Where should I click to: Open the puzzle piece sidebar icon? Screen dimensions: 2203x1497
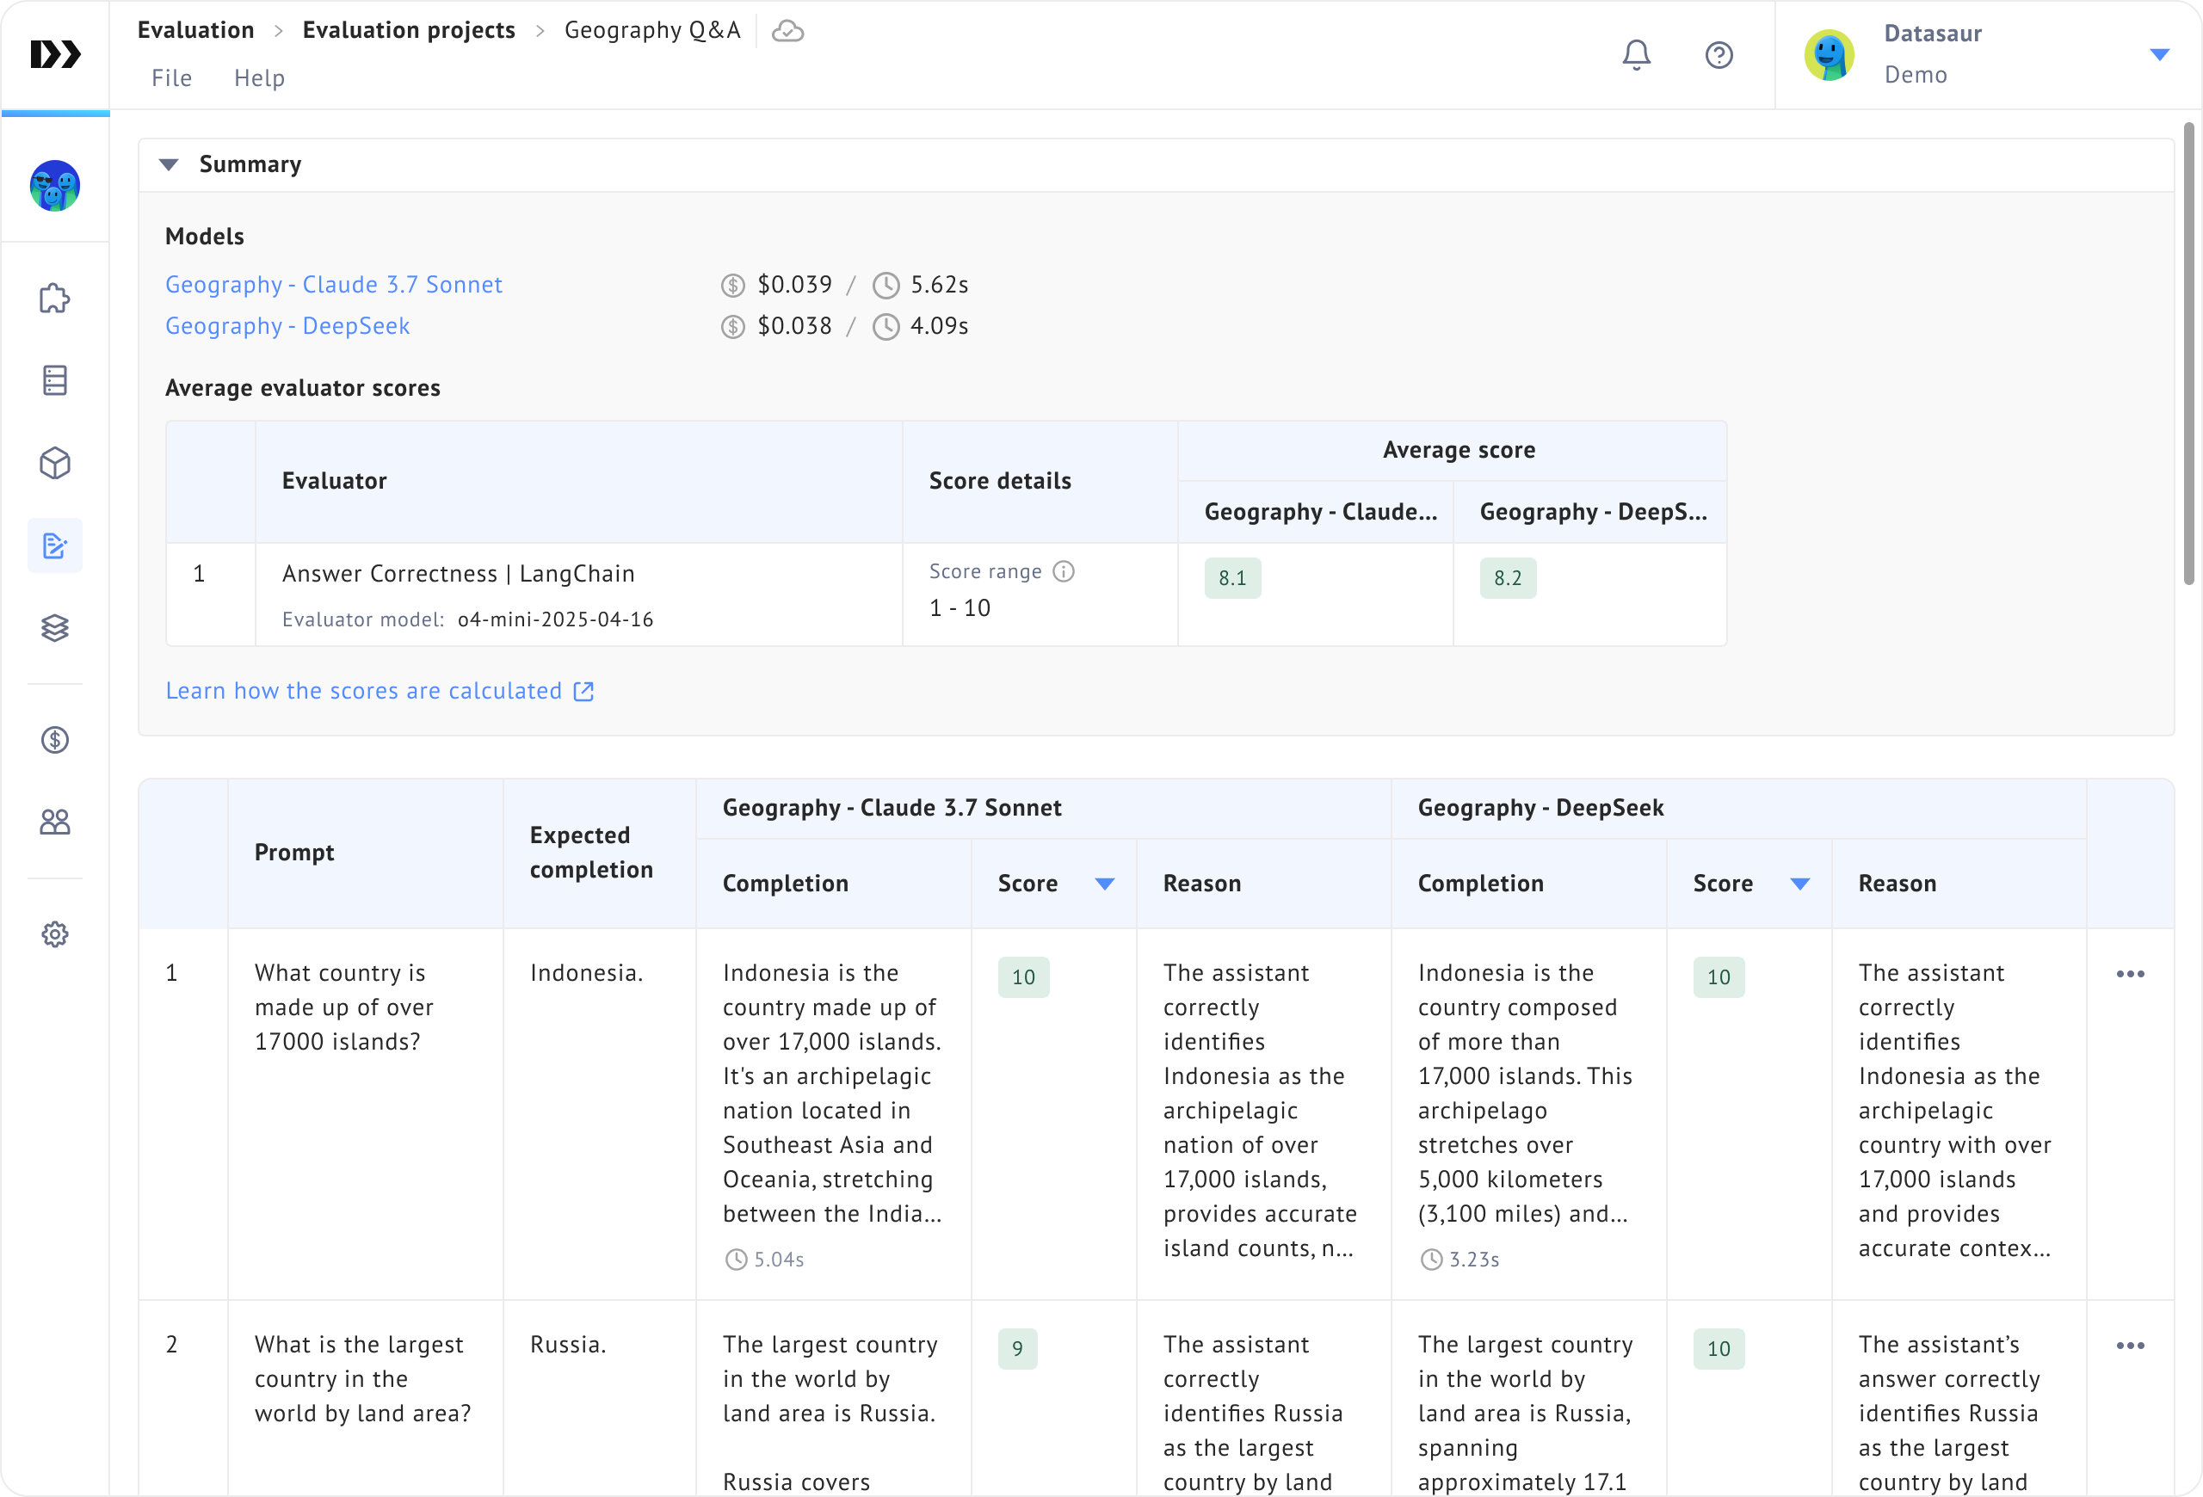click(55, 299)
